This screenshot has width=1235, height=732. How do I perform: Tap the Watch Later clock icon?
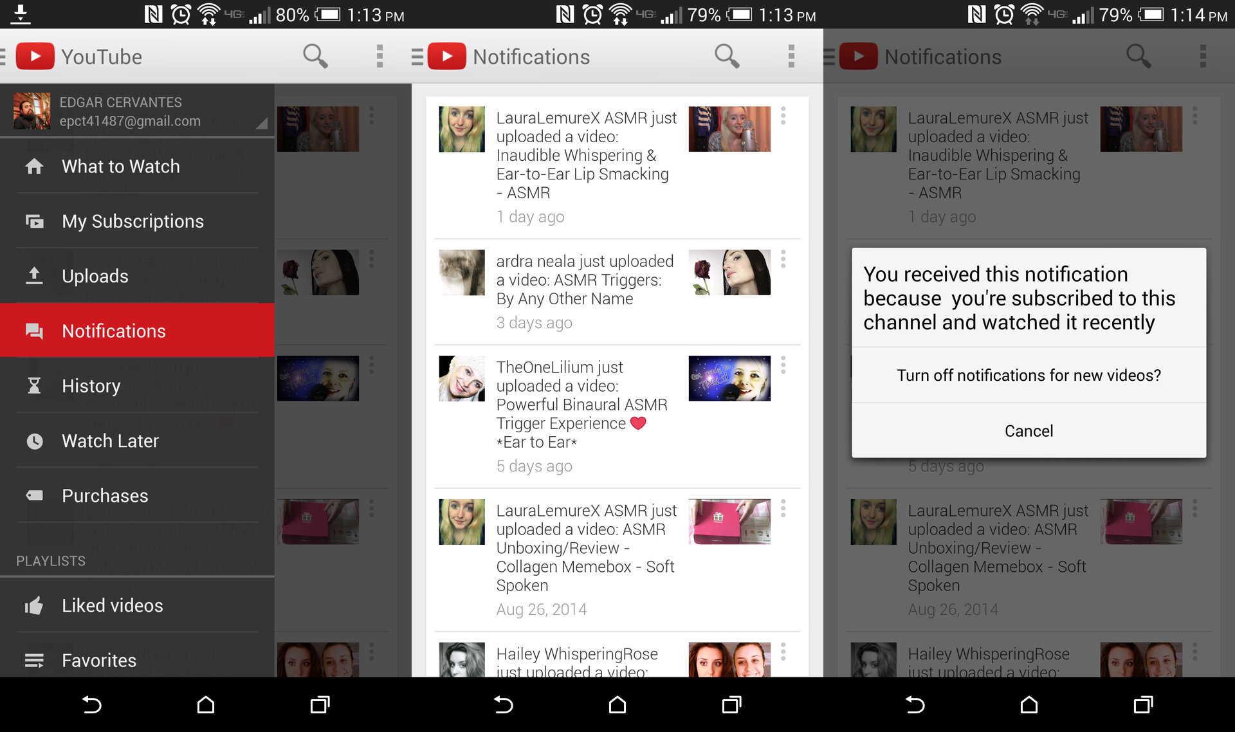[x=34, y=441]
